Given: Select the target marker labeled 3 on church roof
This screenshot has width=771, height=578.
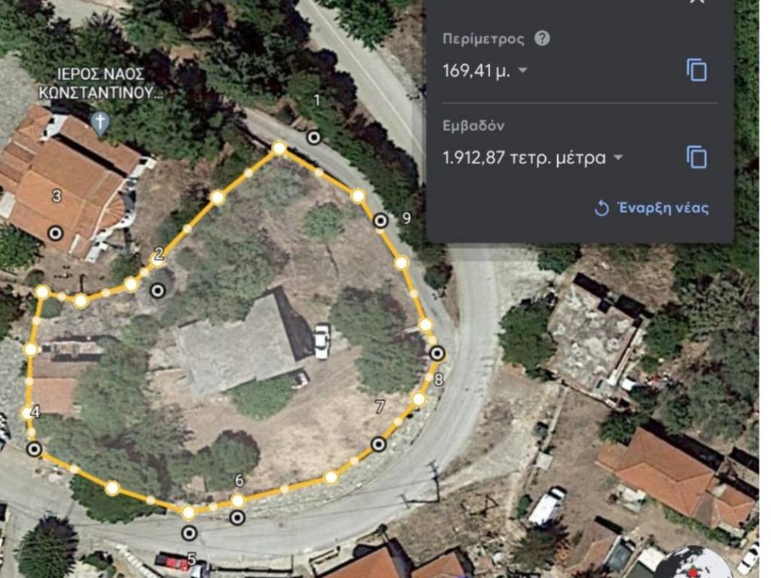Looking at the screenshot, I should 54,233.
